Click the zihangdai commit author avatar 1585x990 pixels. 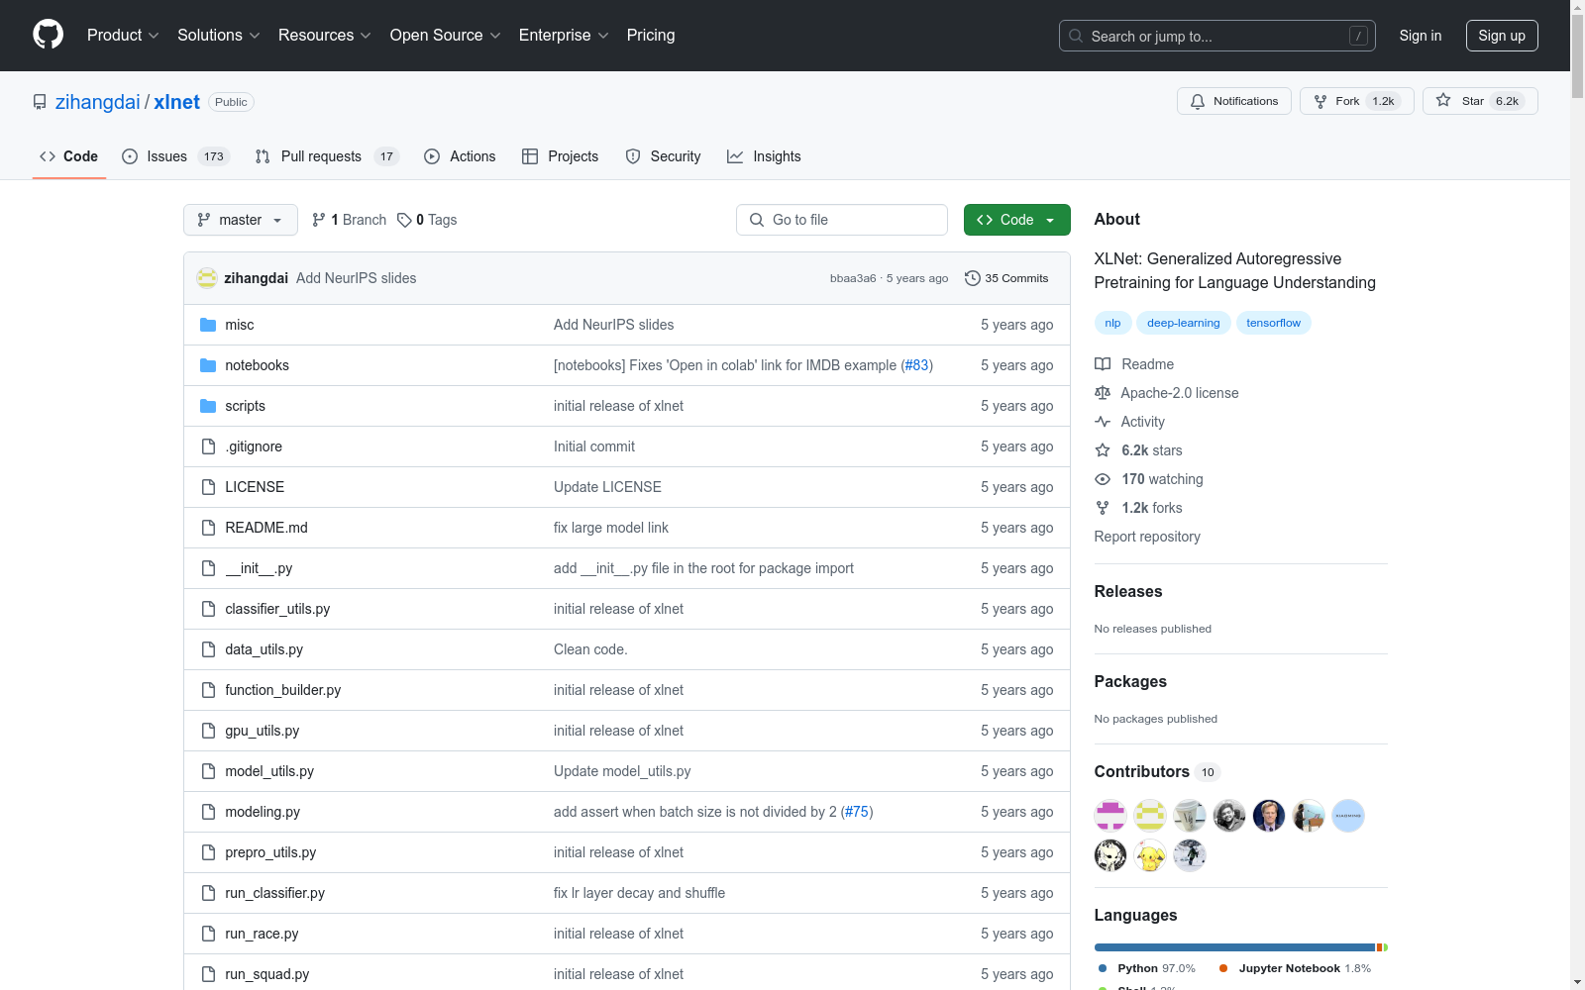coord(207,278)
